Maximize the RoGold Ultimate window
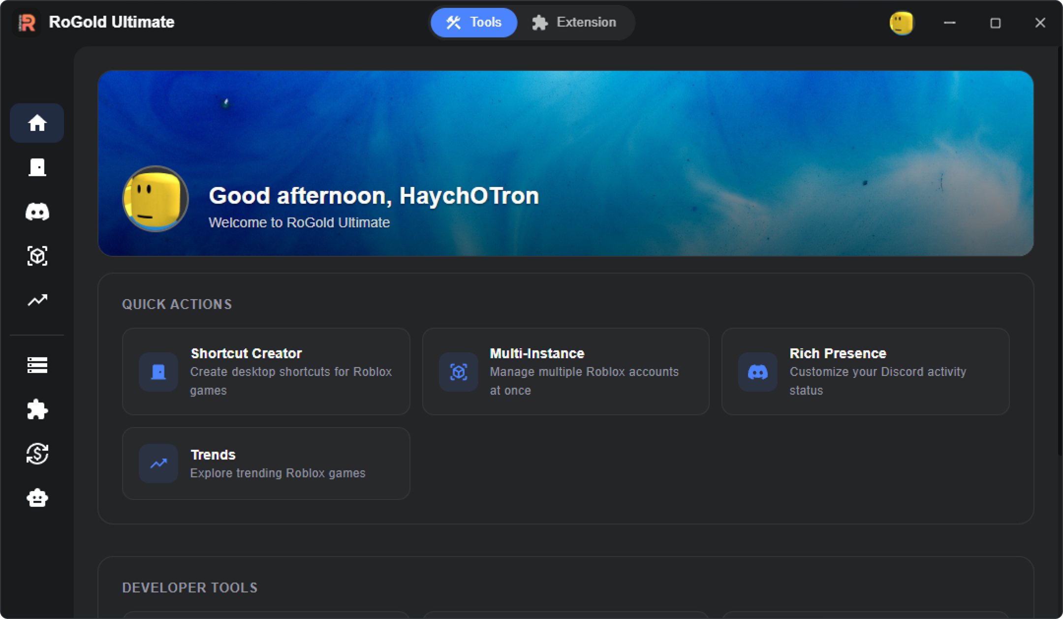 (x=995, y=23)
